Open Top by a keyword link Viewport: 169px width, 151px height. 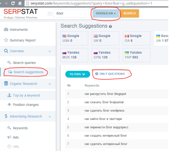[x=26, y=95]
